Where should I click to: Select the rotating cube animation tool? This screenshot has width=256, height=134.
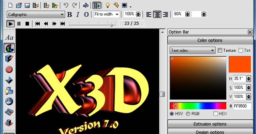point(9,123)
